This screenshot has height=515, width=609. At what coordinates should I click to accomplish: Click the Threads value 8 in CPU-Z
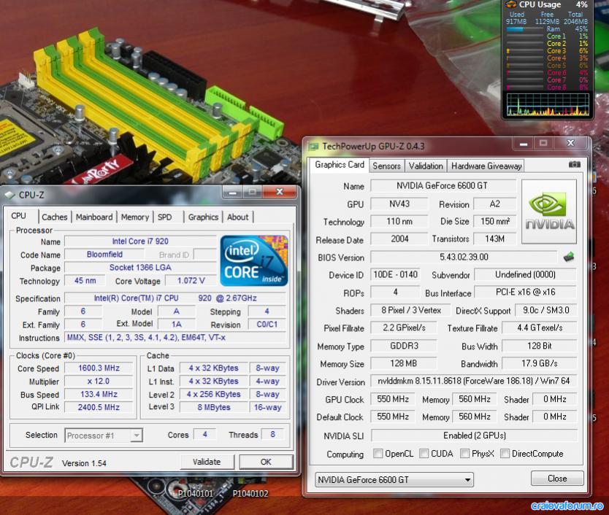coord(272,434)
